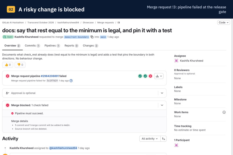Expand the Approval is optional section

[162, 93]
